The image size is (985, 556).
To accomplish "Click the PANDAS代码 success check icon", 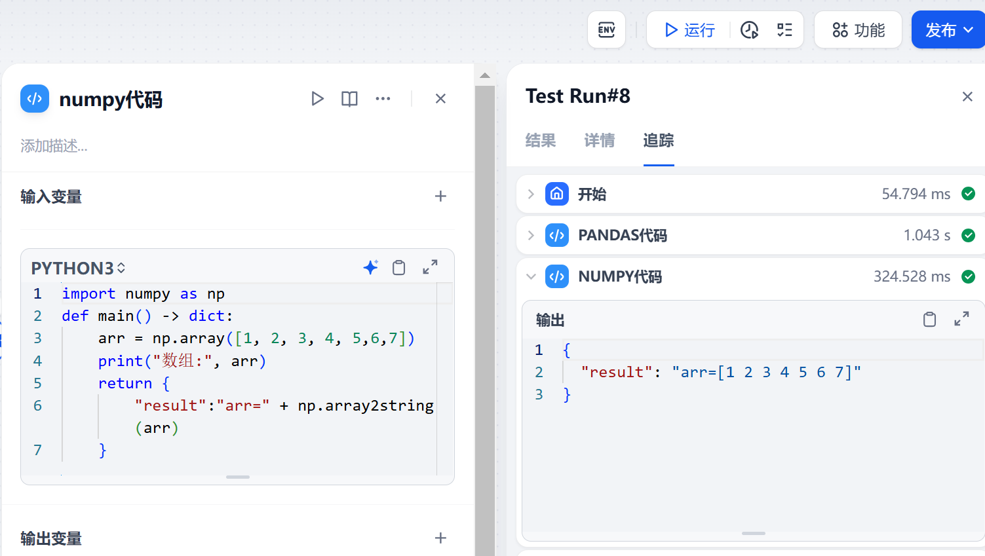I will [968, 235].
